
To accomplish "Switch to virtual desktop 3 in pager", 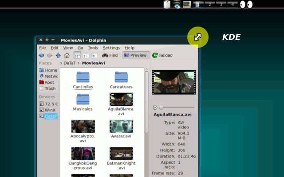I will [x=221, y=4].
